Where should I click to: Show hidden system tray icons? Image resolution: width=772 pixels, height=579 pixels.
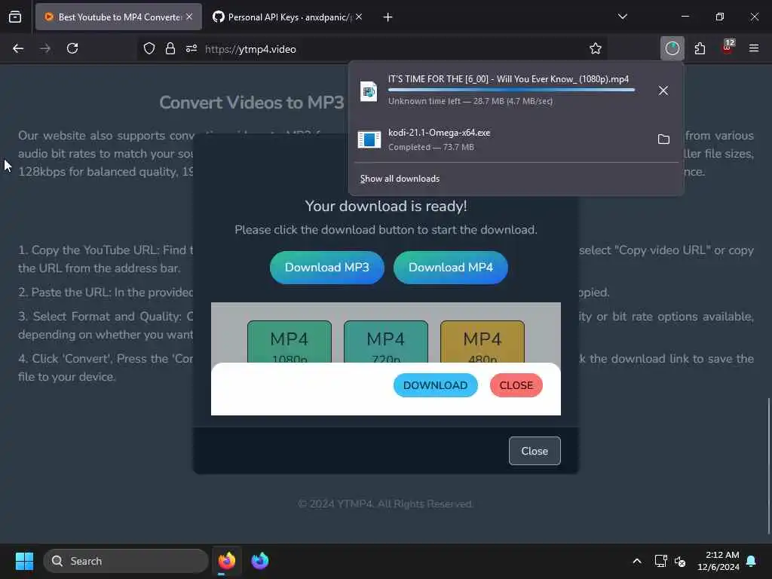click(636, 561)
